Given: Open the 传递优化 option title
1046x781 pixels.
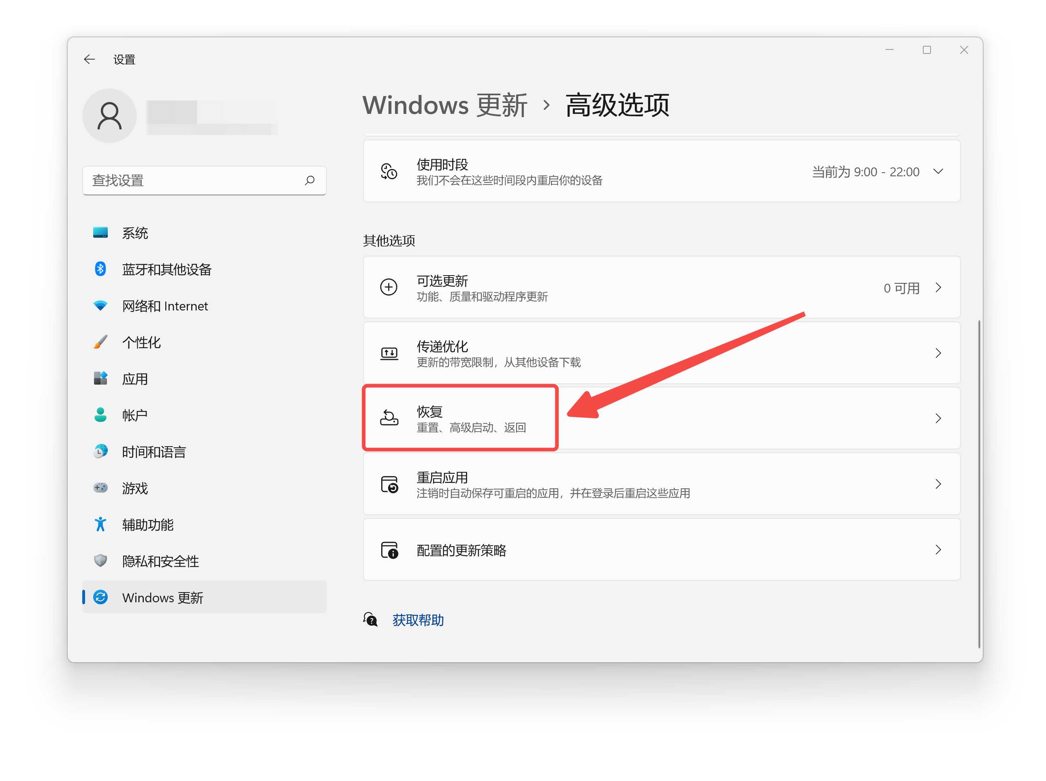Looking at the screenshot, I should click(442, 346).
